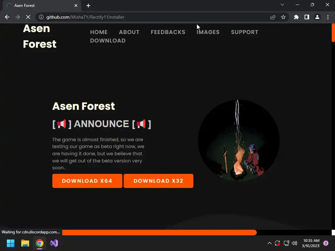Open the FEEDBACKS nav item
Viewport: 335px width, 251px height.
168,32
